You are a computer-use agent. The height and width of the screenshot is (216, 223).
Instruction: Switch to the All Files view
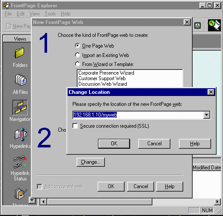coord(21,80)
